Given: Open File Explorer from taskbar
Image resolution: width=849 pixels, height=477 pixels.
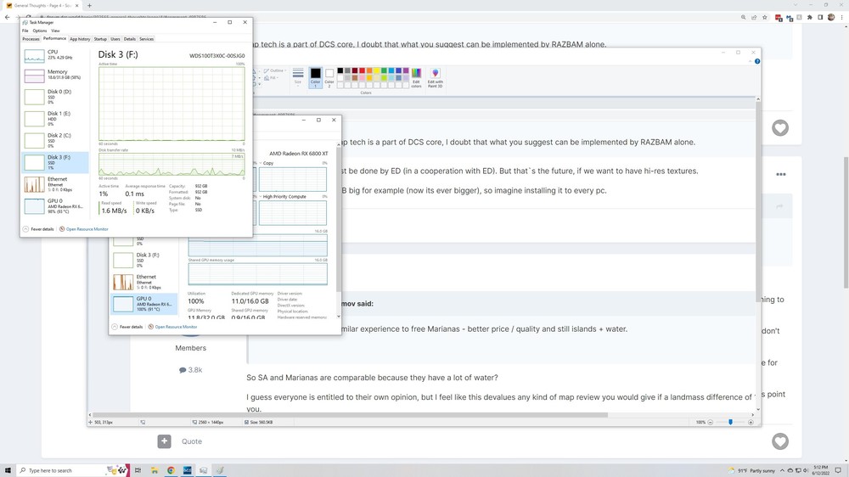Looking at the screenshot, I should coord(155,470).
